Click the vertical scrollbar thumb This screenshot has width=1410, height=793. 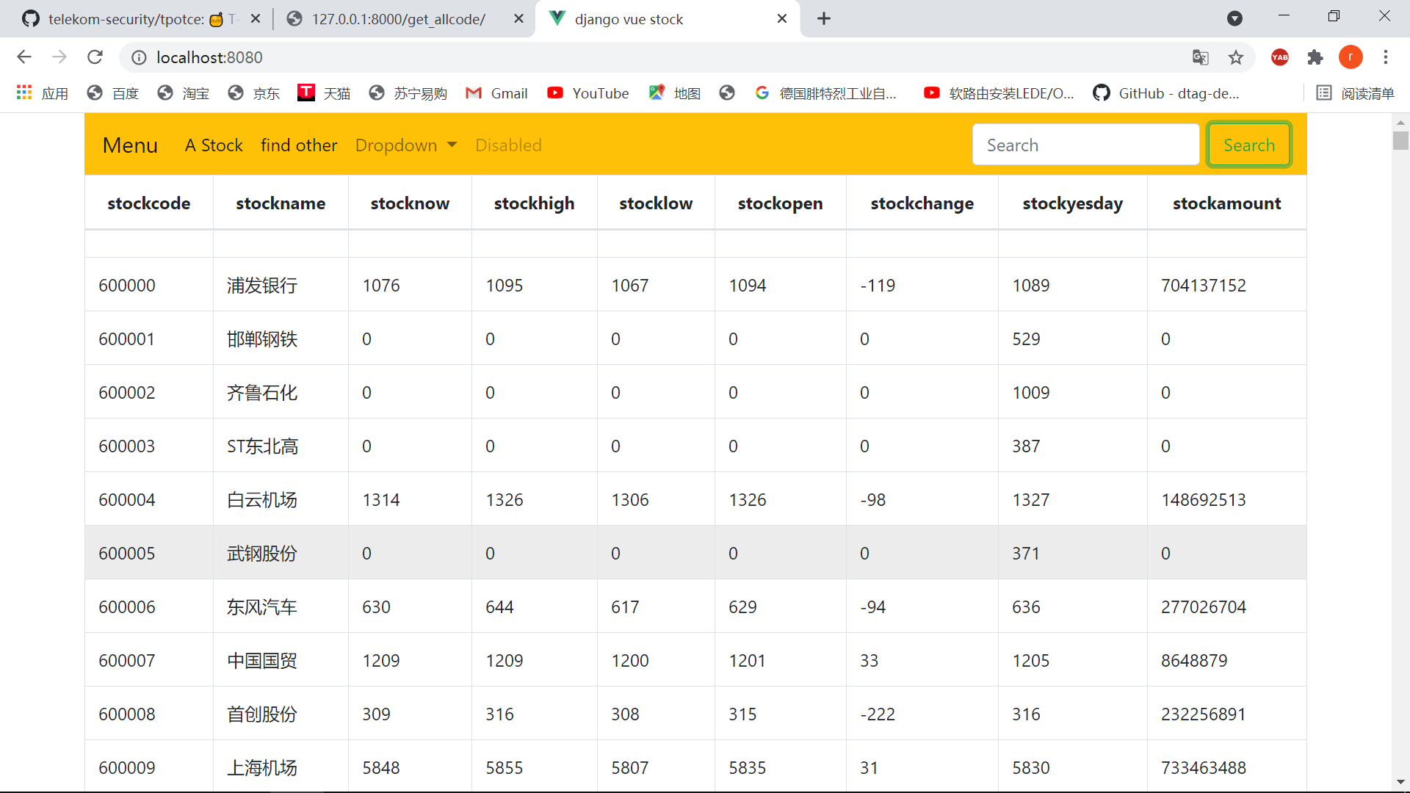coord(1400,140)
